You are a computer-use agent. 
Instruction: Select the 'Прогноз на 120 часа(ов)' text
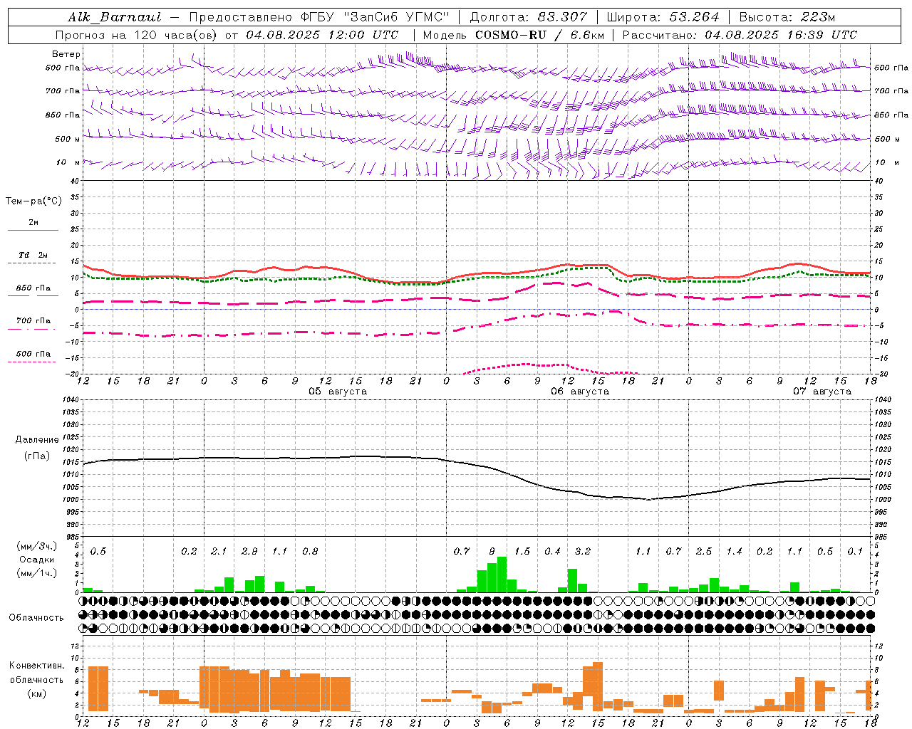point(137,35)
